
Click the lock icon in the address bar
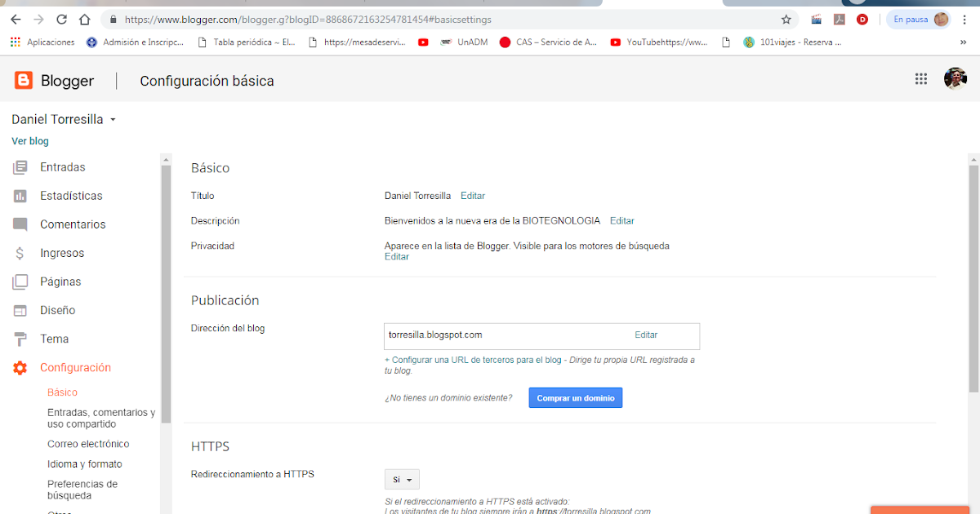112,19
